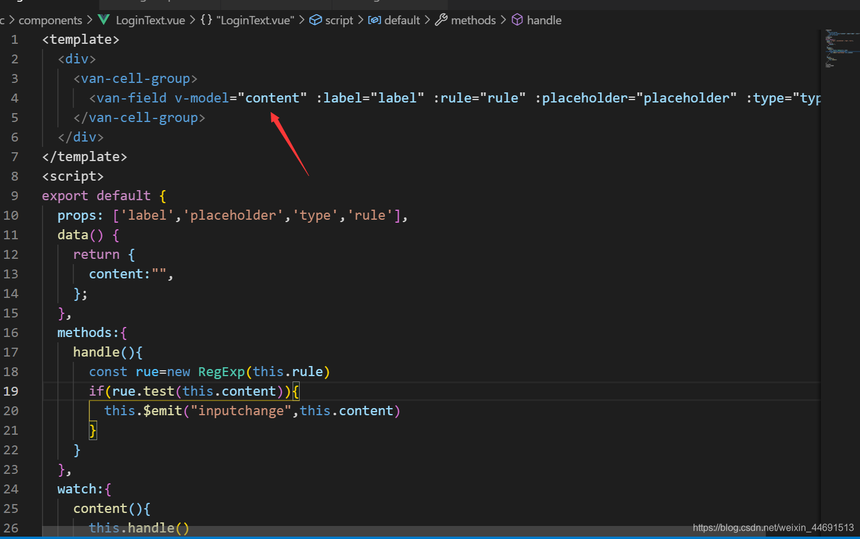This screenshot has height=539, width=860.
Task: Select the default breadcrumb segment
Action: tap(402, 20)
